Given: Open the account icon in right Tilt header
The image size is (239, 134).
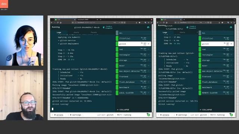Looking at the screenshot, I should pyautogui.click(x=231, y=27).
